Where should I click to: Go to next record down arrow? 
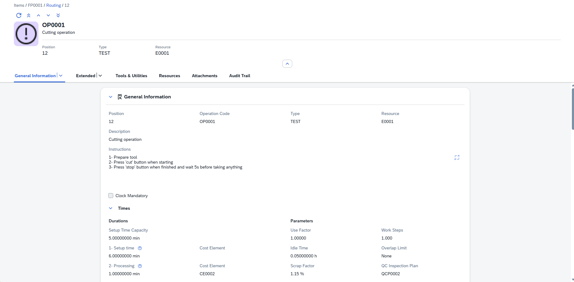[48, 15]
